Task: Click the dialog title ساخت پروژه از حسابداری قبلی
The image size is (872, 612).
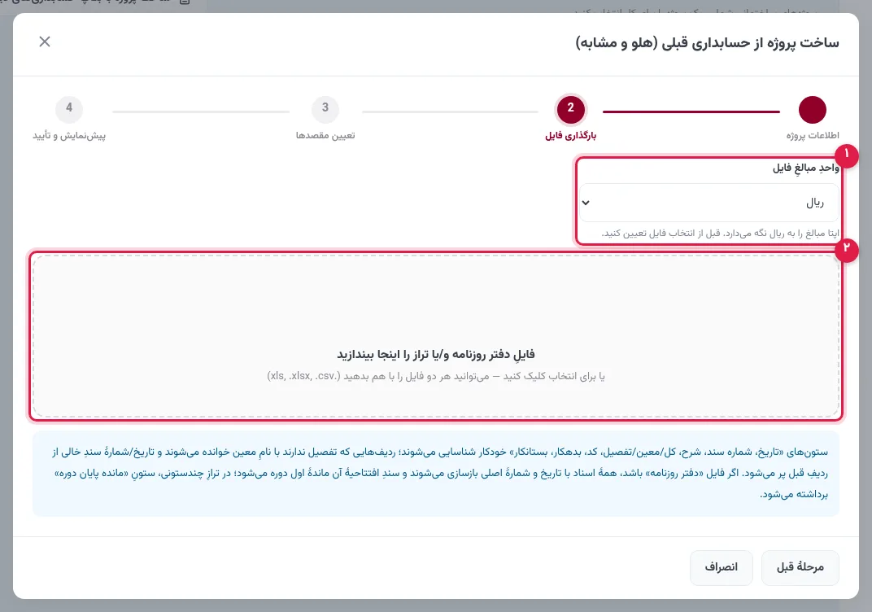Action: point(707,43)
